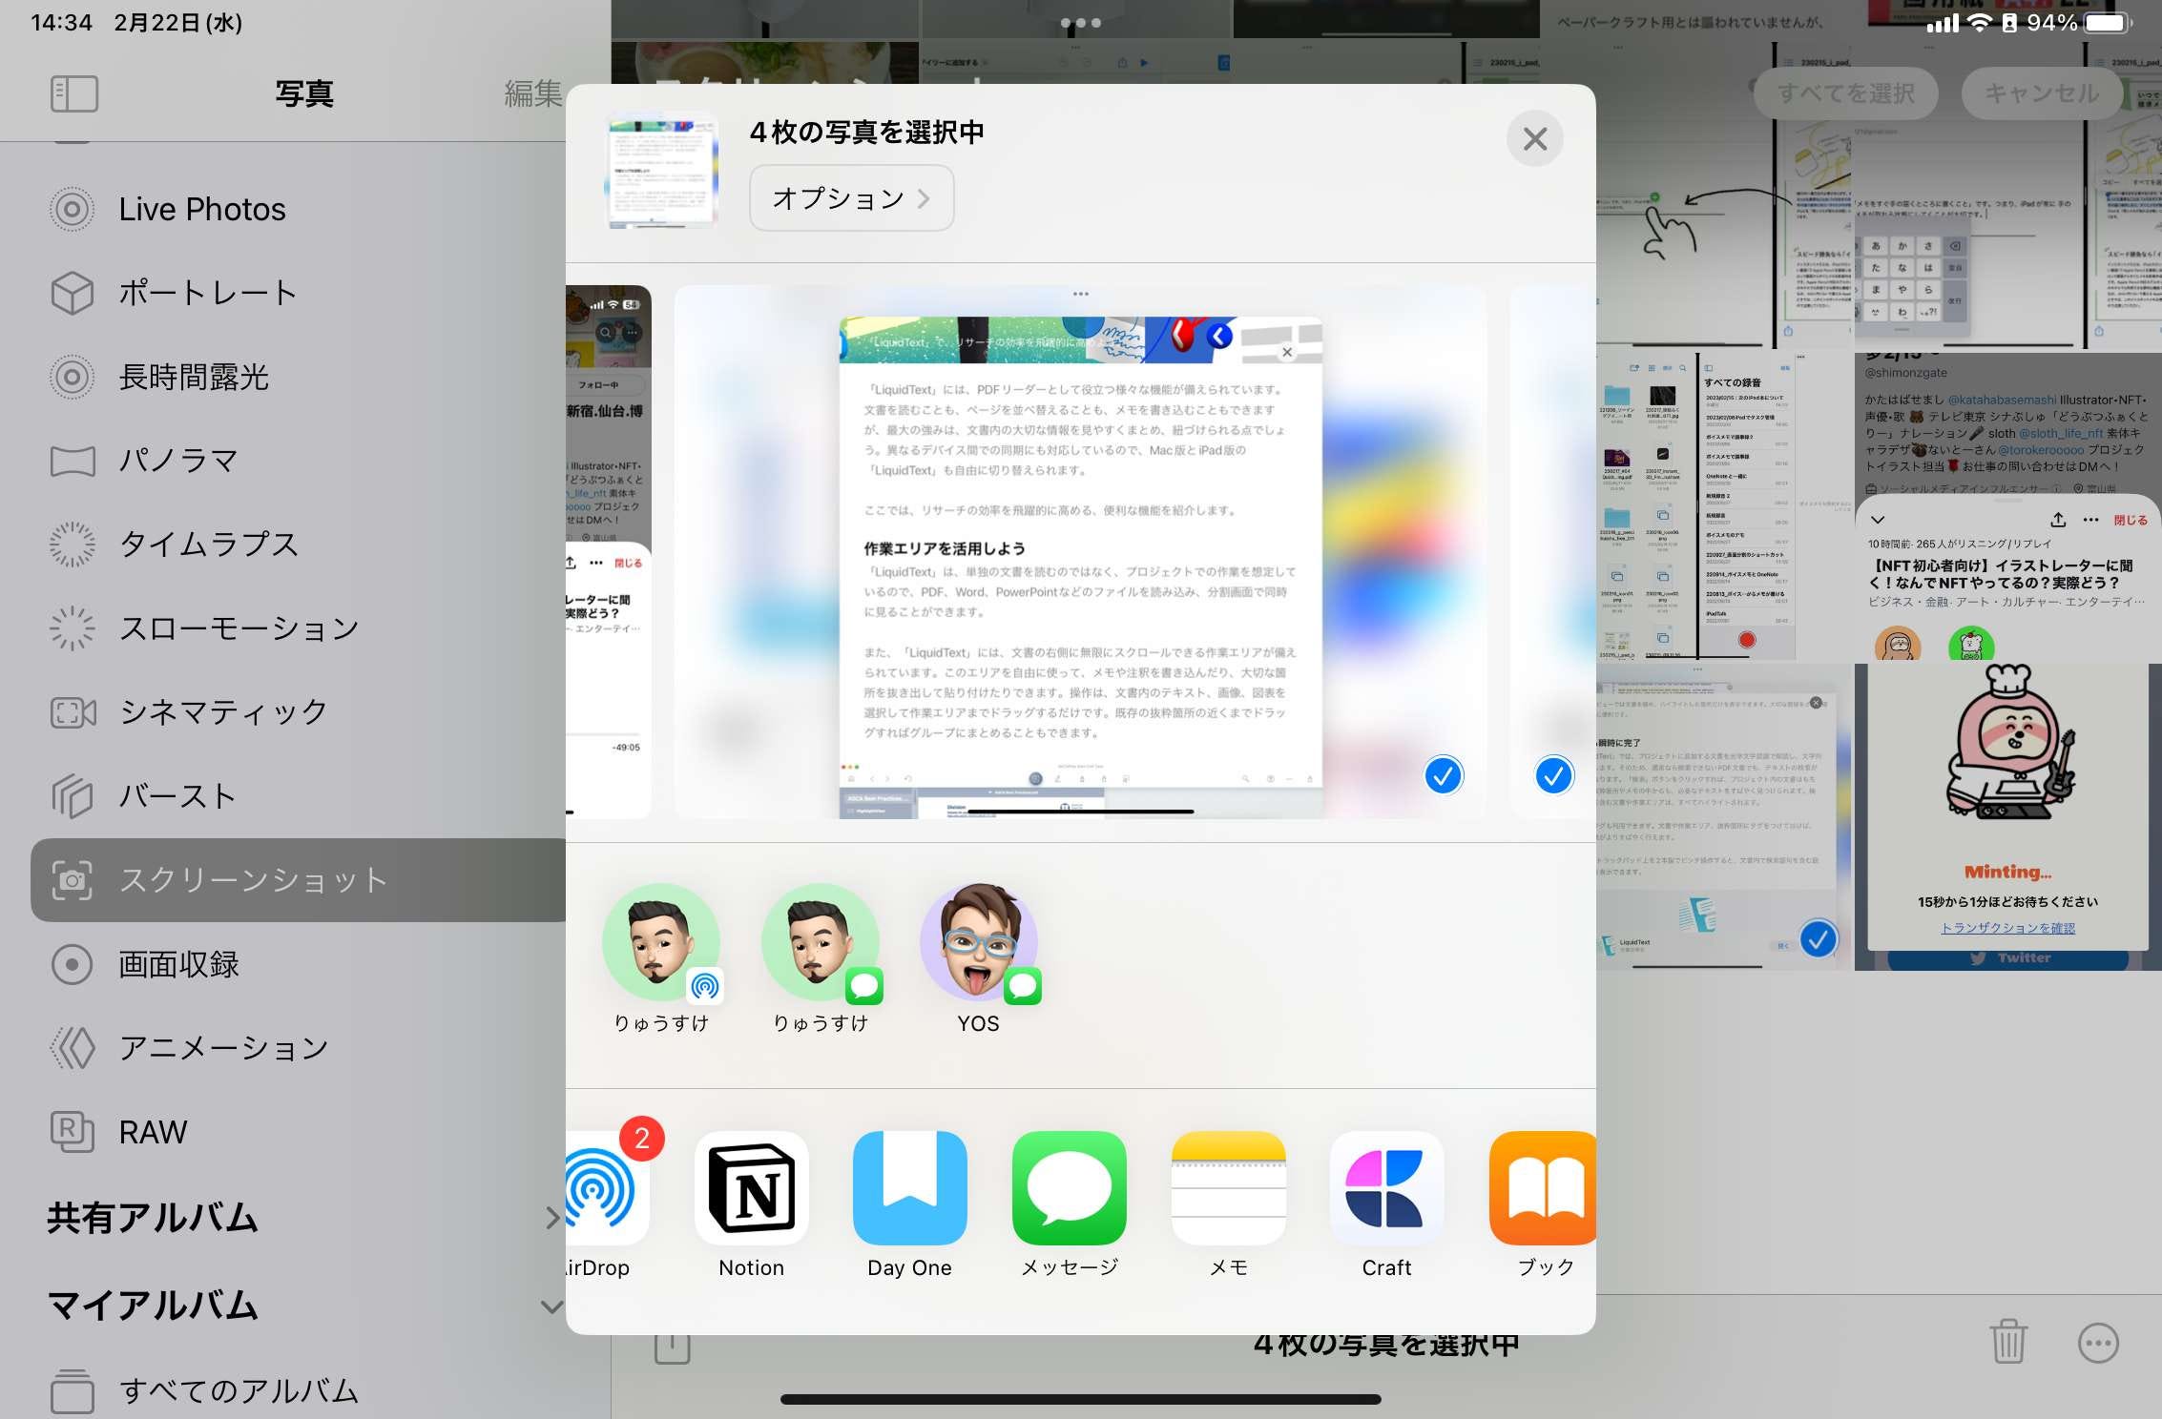The height and width of the screenshot is (1419, 2162).
Task: Share selected photos to Craft
Action: coord(1387,1188)
